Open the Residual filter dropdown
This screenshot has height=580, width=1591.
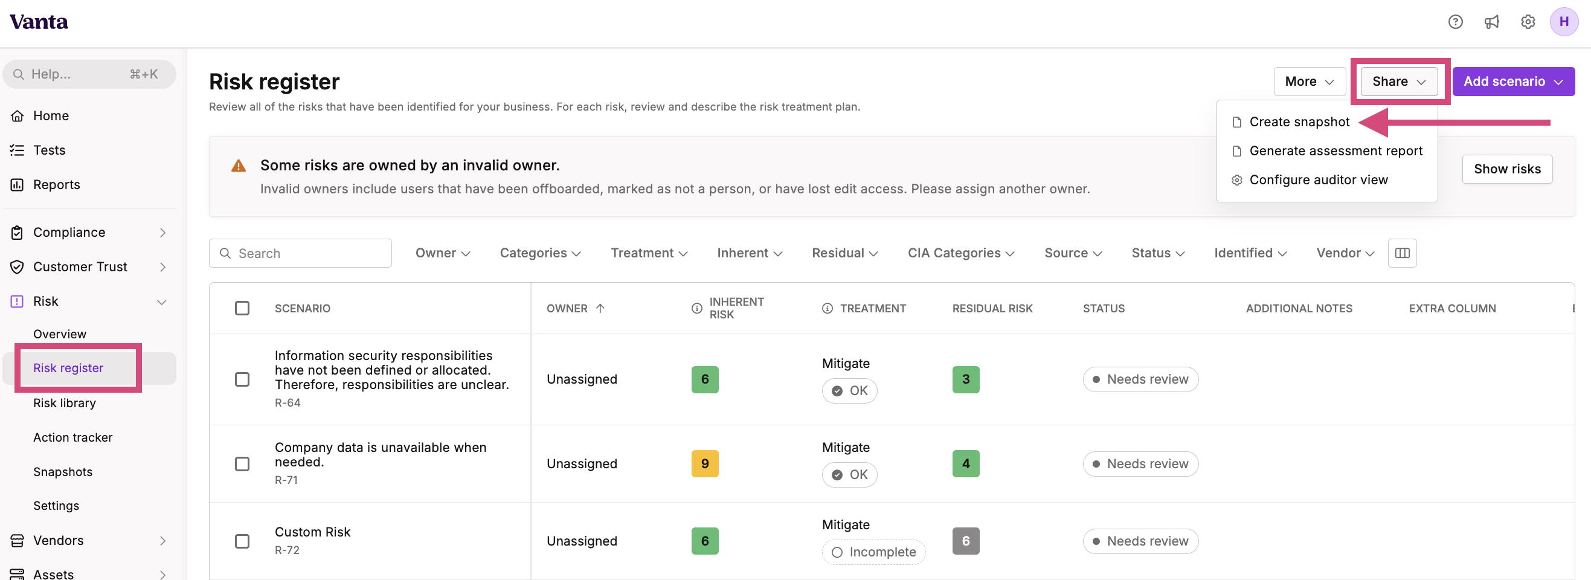point(845,253)
